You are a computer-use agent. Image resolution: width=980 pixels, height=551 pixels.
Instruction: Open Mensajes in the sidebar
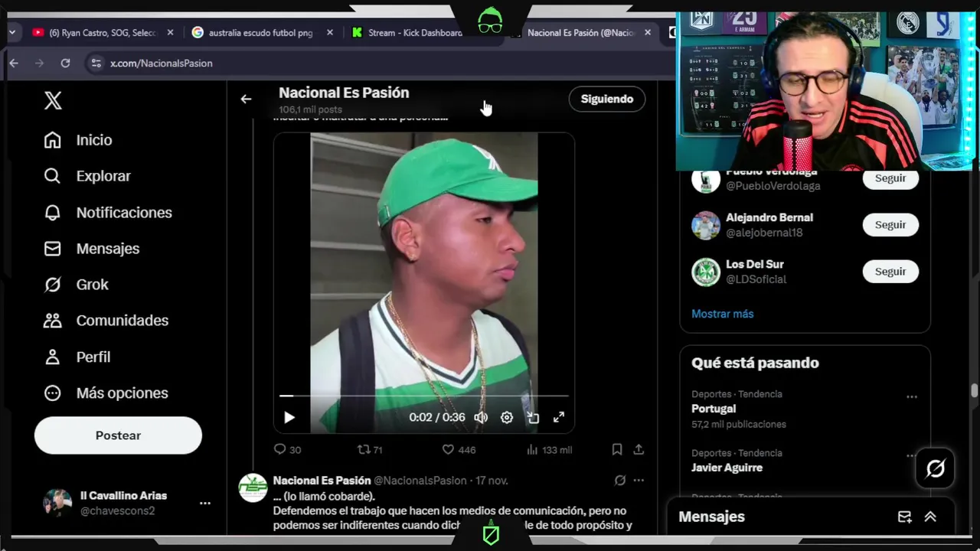pyautogui.click(x=92, y=249)
